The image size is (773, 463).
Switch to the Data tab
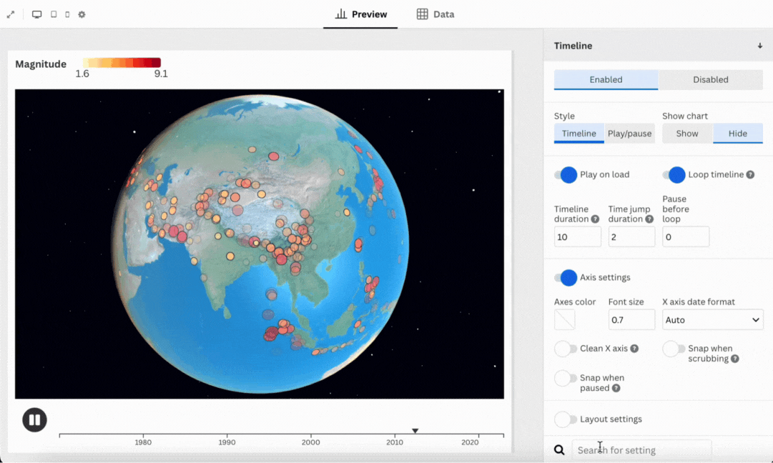tap(435, 14)
